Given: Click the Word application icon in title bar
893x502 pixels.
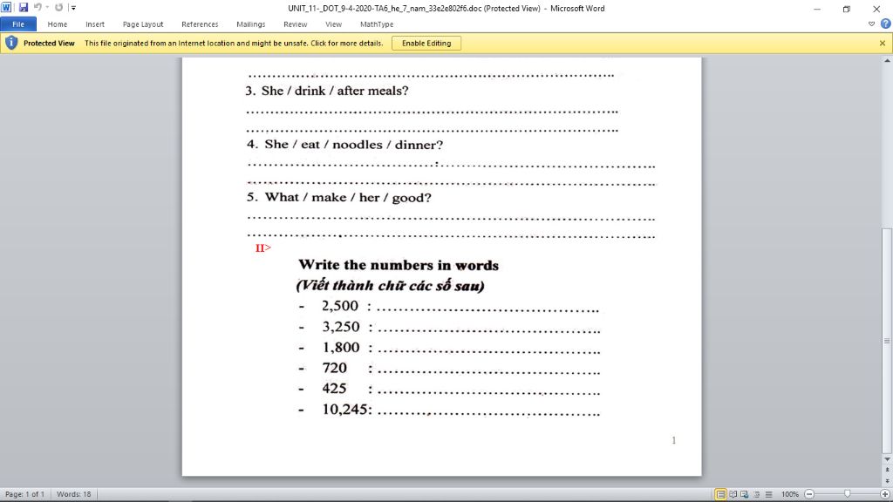Looking at the screenshot, I should pos(6,7).
